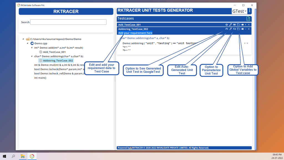Click the eye preview icon on Add_TestCase_001 row

227,24
